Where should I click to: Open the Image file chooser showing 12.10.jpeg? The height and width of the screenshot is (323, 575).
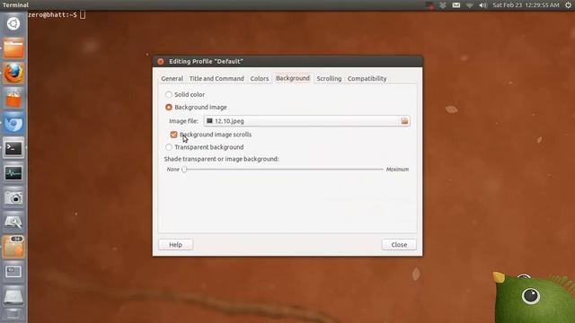pos(306,121)
